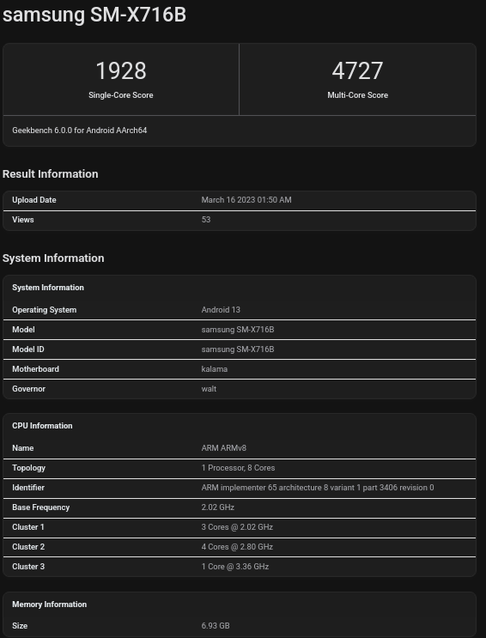Click the Model row label
The image size is (486, 638).
tap(23, 330)
